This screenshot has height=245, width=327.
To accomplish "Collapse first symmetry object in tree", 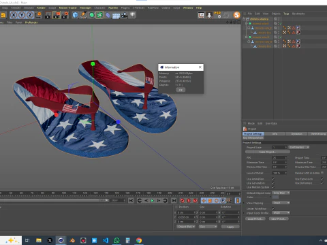I will pyautogui.click(x=247, y=24).
